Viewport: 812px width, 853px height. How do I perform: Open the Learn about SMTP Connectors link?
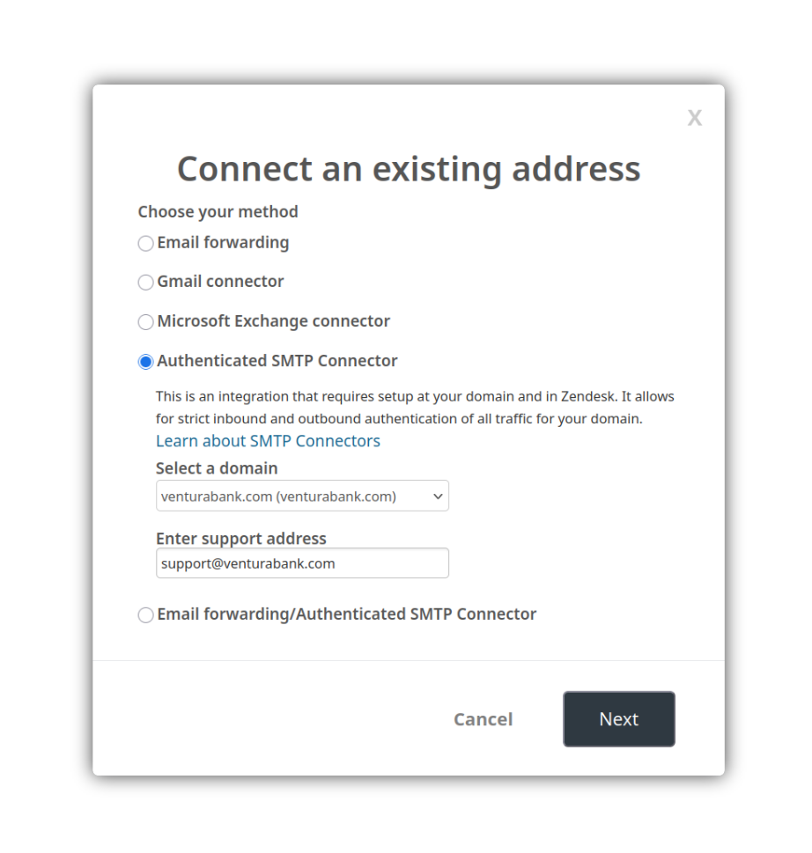[268, 441]
